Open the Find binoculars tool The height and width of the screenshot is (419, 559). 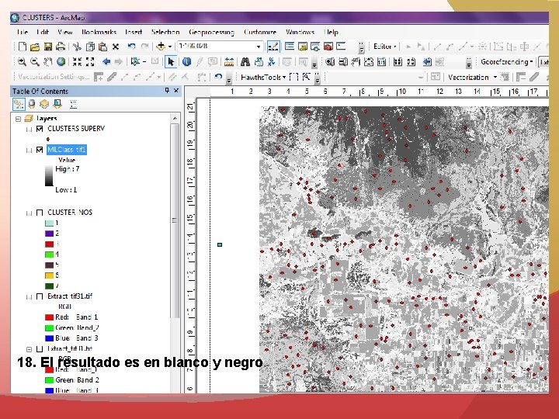coord(245,61)
